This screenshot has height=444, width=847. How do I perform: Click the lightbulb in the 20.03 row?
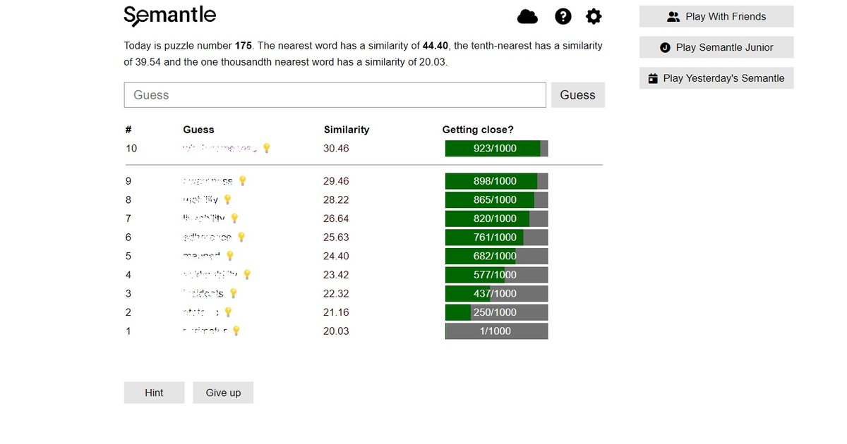coord(236,331)
